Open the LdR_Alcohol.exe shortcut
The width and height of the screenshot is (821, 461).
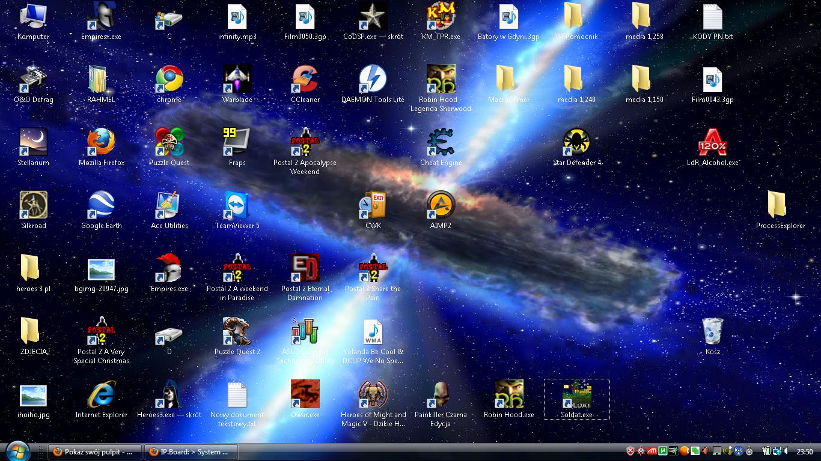click(713, 148)
